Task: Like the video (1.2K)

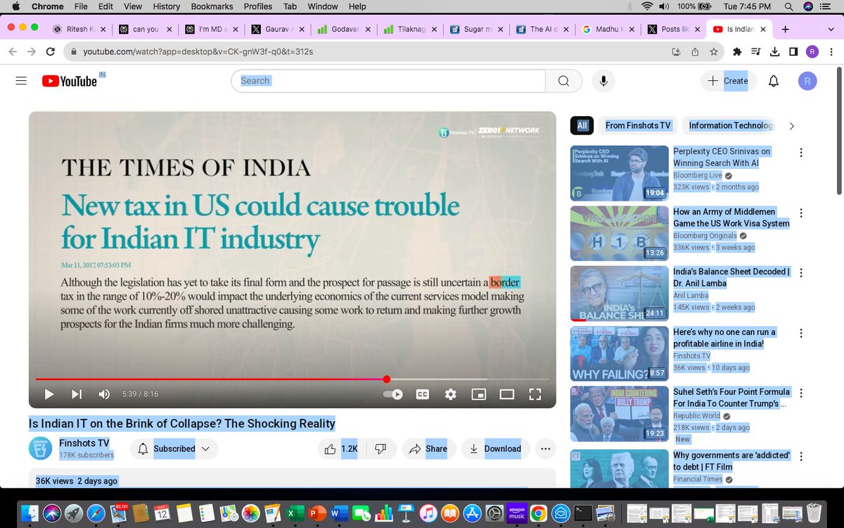Action: pos(341,448)
